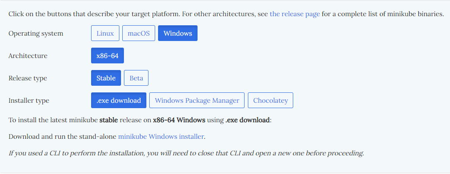Viewport: 450px width, 174px height.
Task: Click the italic CLI installation note
Action: click(186, 153)
